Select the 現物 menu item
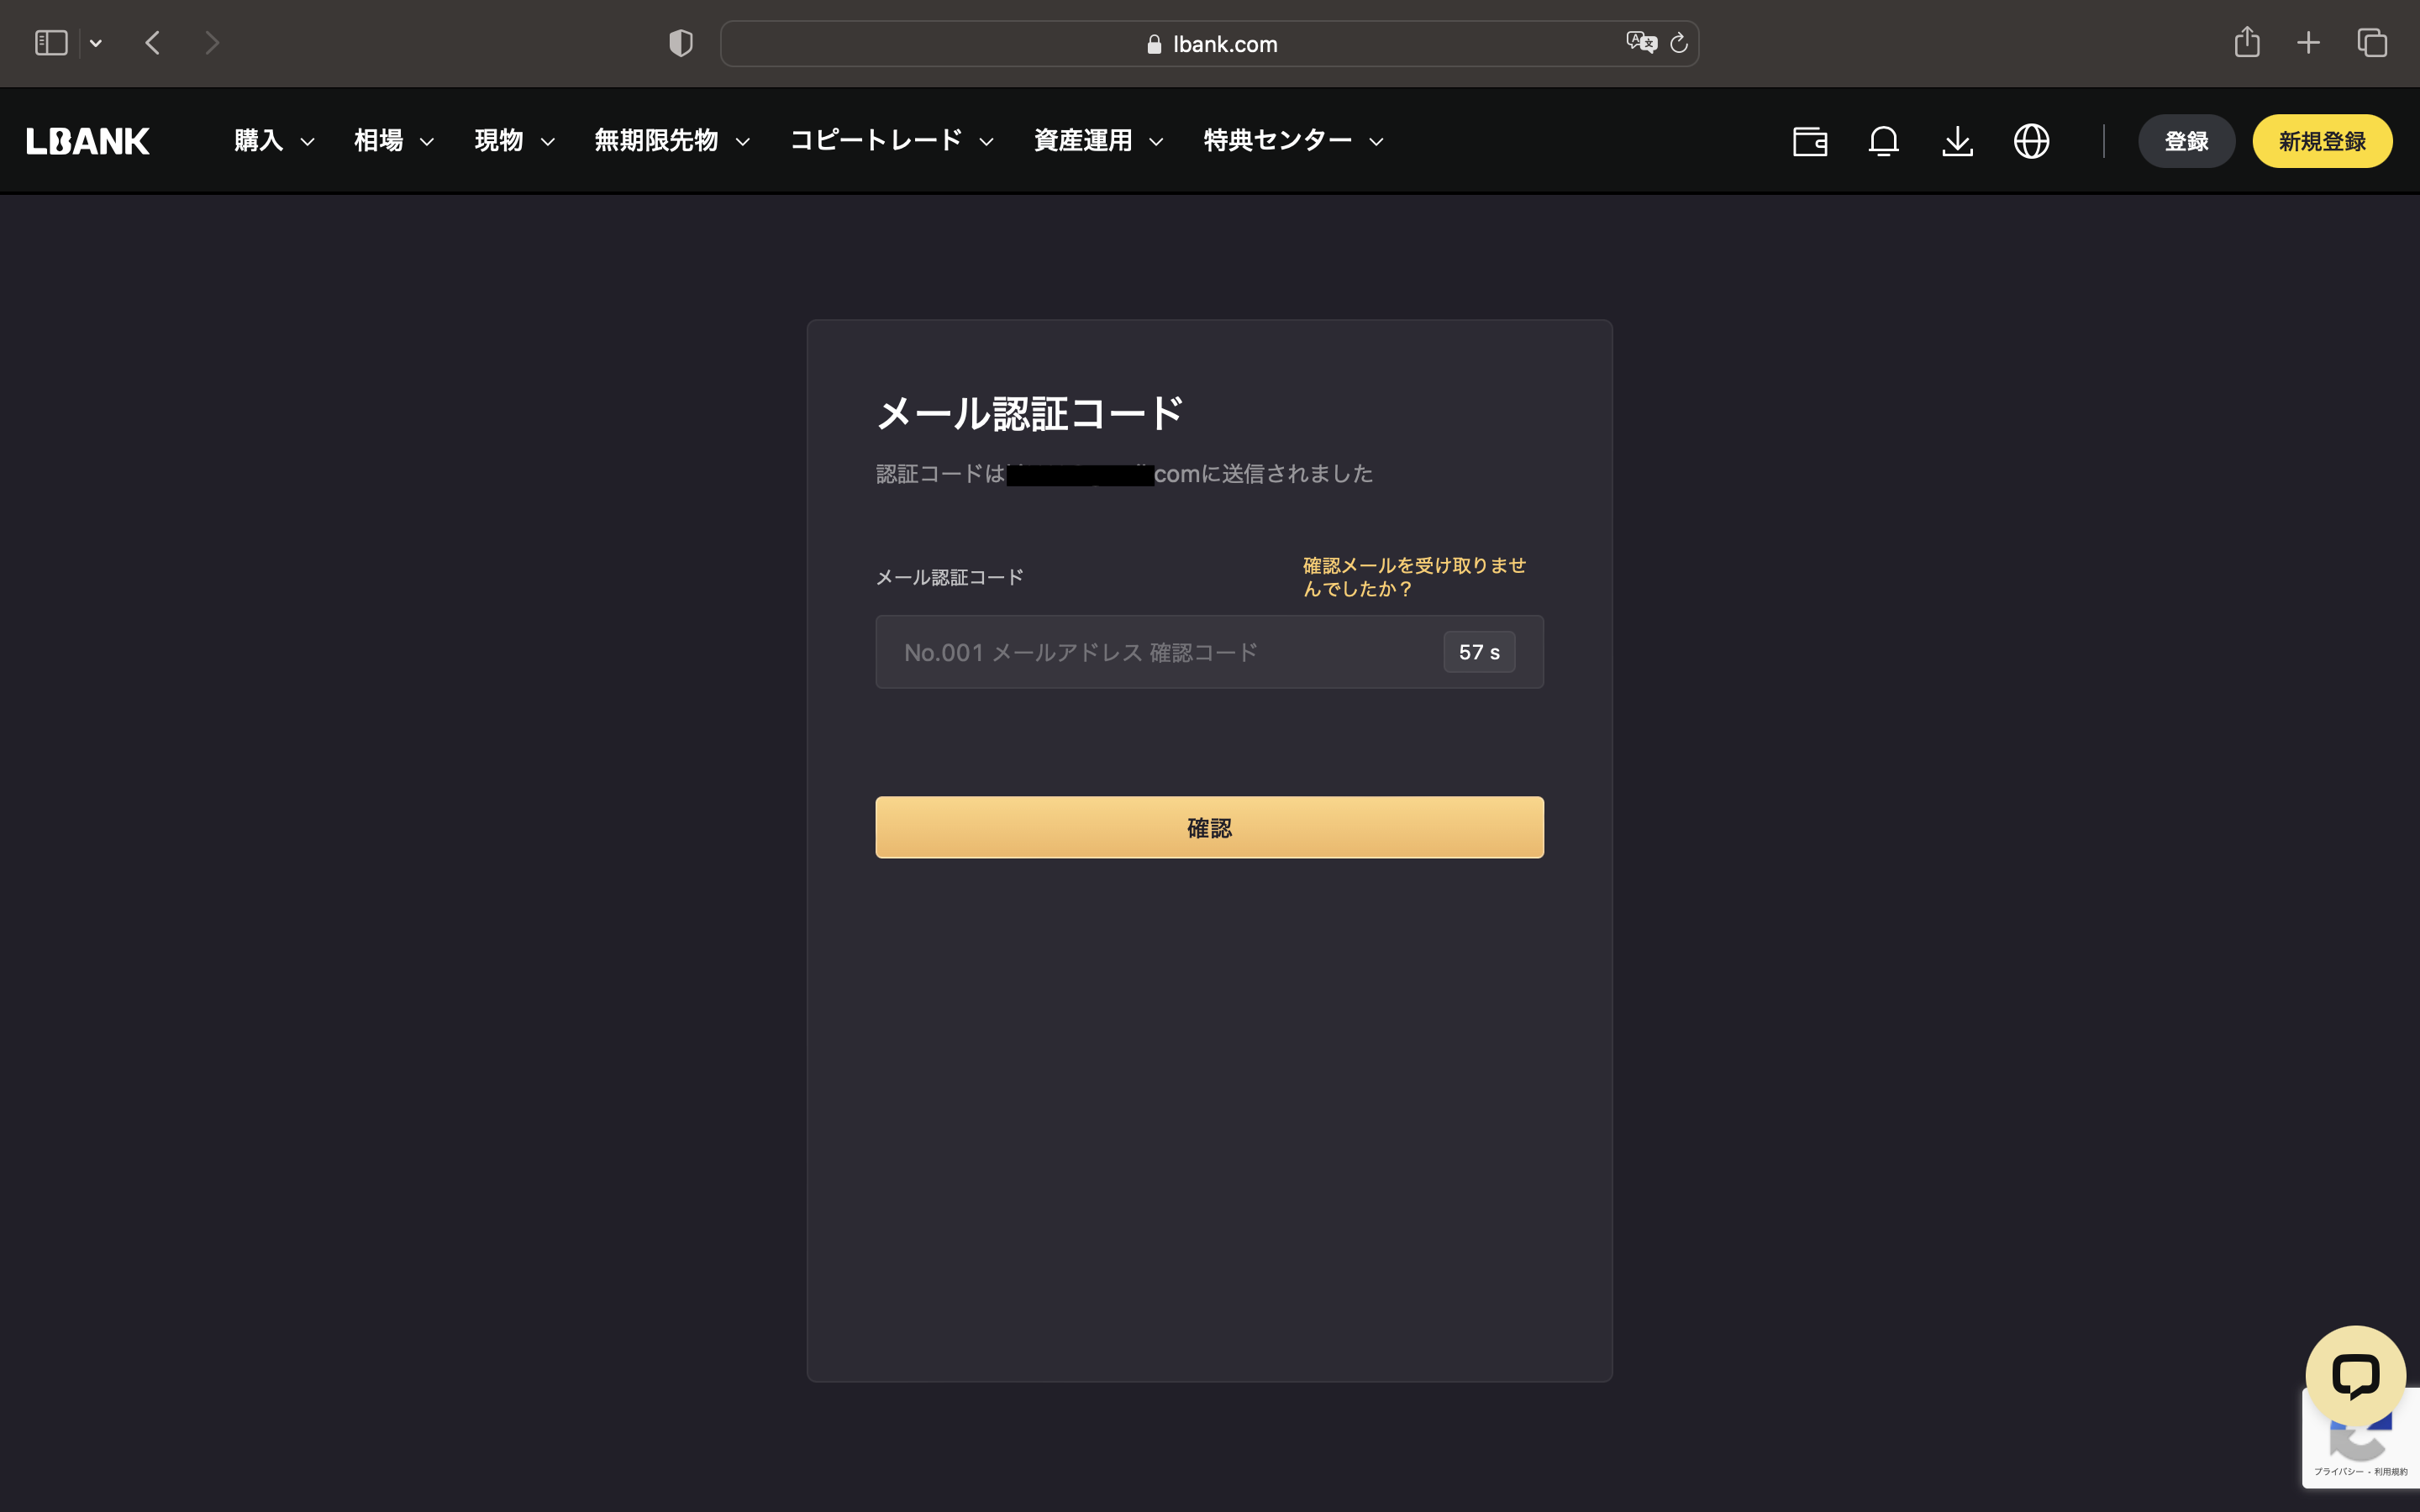The image size is (2420, 1512). coord(497,140)
